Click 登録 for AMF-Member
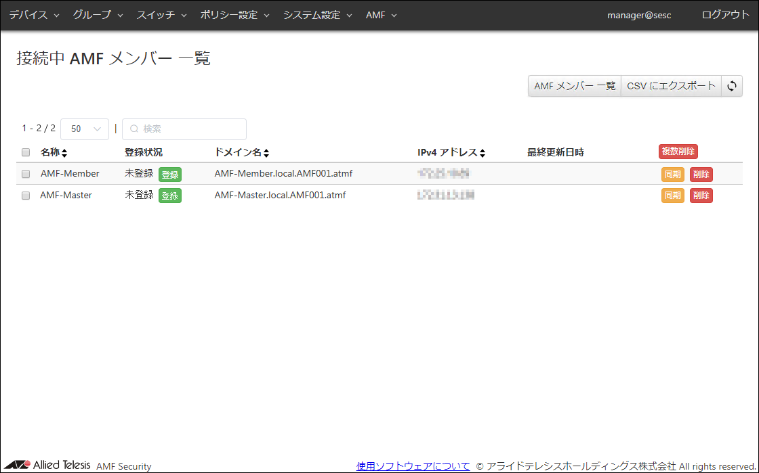This screenshot has width=759, height=473. [x=169, y=174]
